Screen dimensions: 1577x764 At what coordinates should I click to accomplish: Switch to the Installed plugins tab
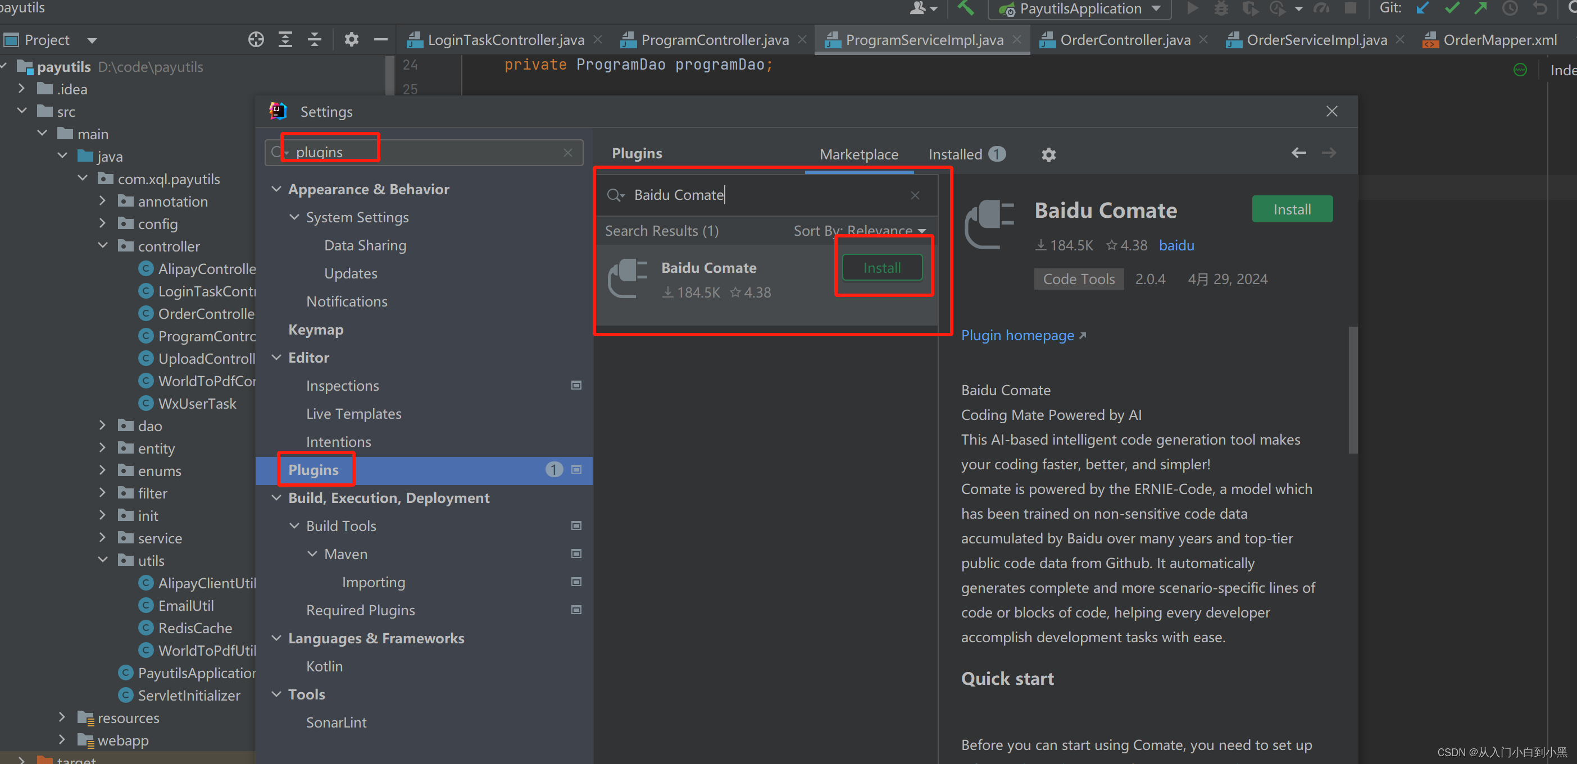tap(967, 154)
